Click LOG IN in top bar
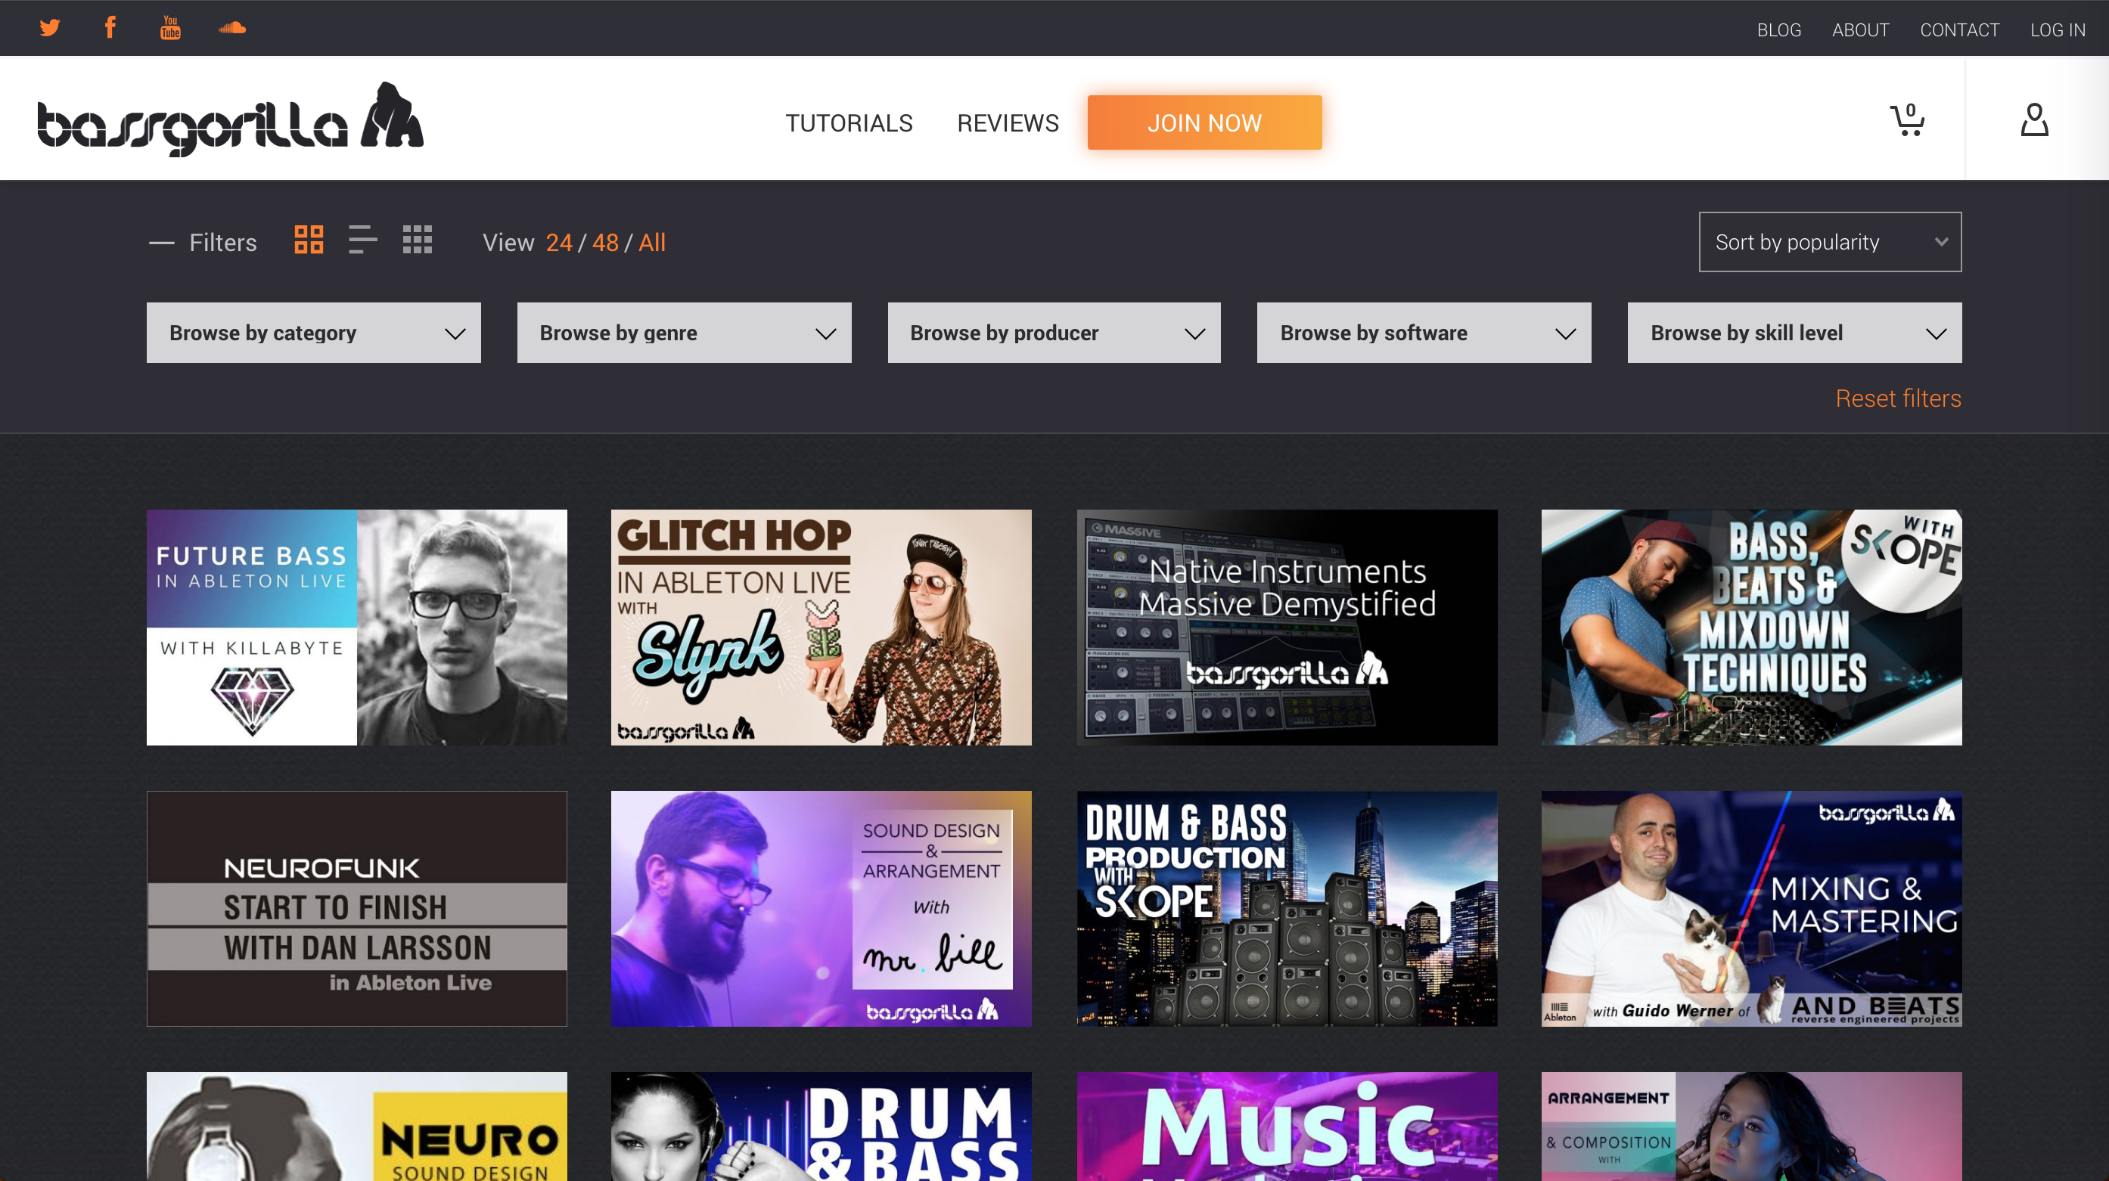The height and width of the screenshot is (1181, 2109). click(x=2058, y=29)
